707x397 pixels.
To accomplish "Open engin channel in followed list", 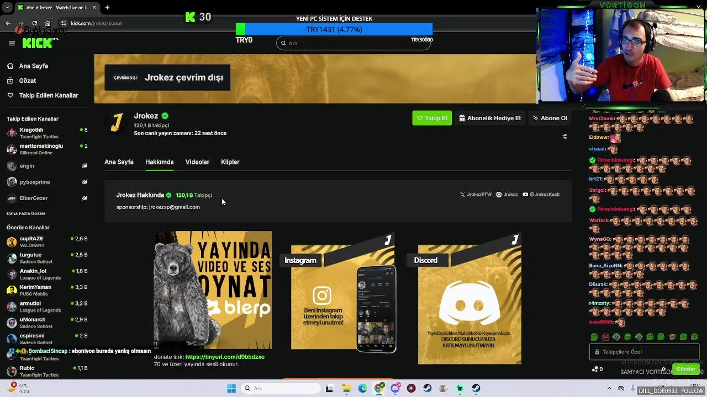I will point(47,166).
